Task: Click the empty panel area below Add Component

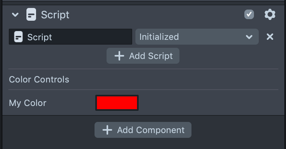Action: [143, 144]
